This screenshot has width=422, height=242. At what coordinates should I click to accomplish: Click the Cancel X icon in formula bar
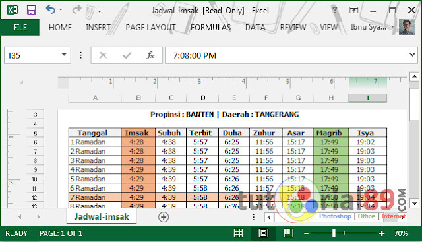click(x=103, y=55)
